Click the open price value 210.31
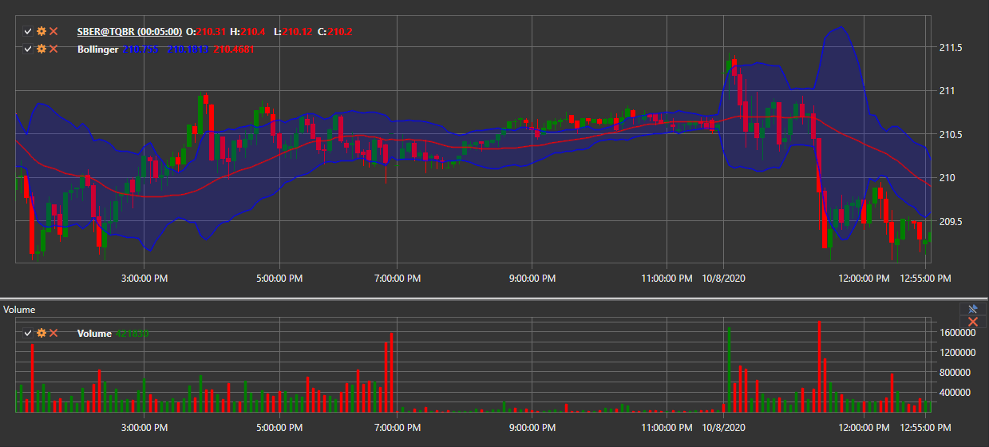 pyautogui.click(x=212, y=32)
